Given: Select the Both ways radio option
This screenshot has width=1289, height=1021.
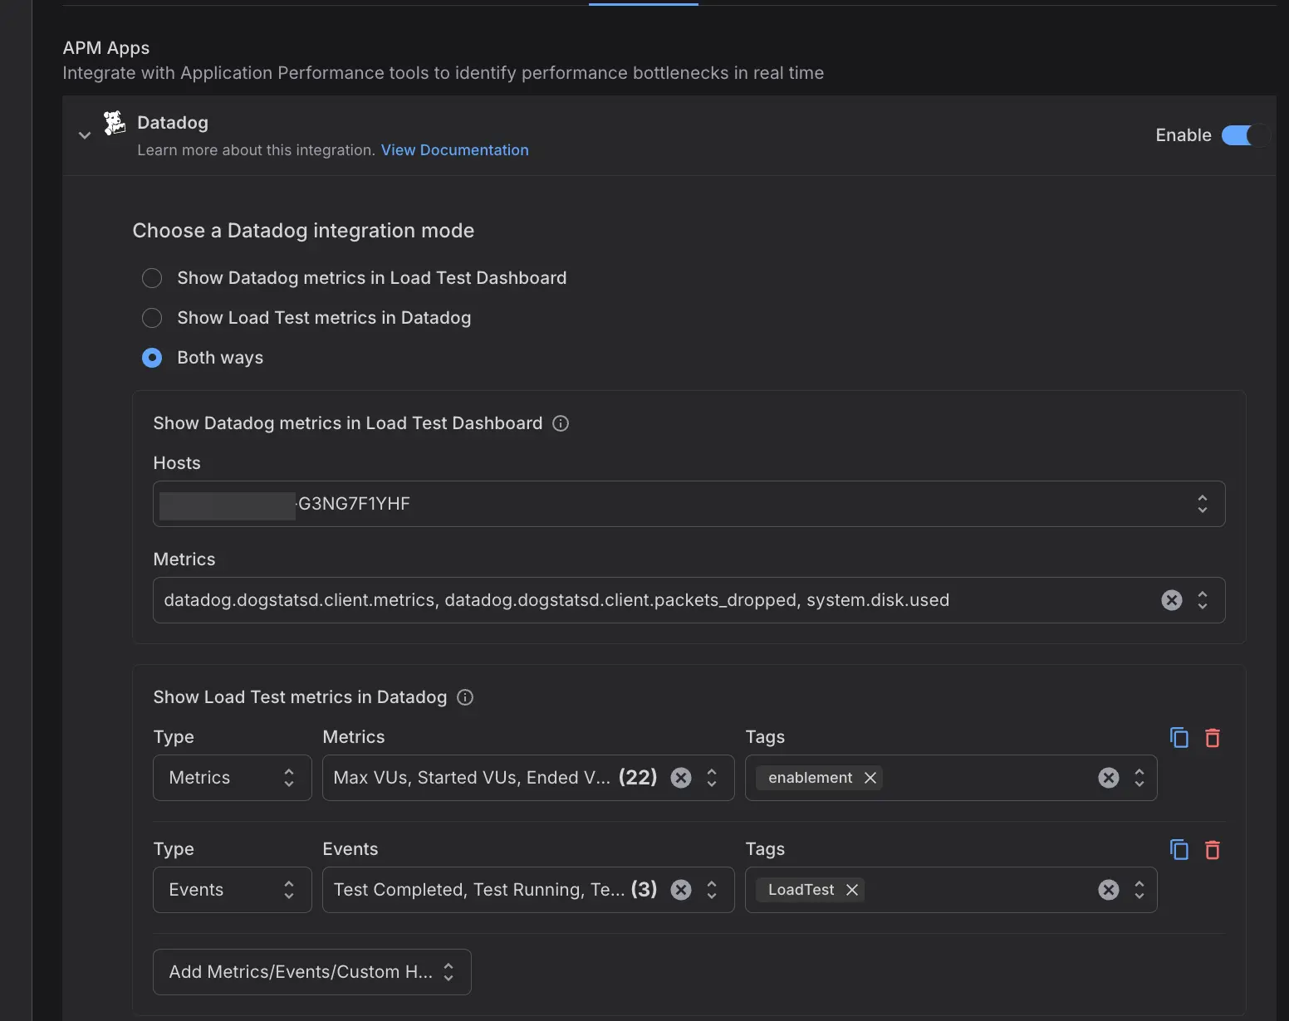Looking at the screenshot, I should 152,358.
